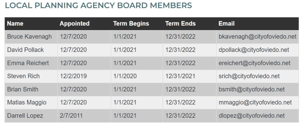The width and height of the screenshot is (301, 135).
Task: Open email ereichert@cityofoviedo.net
Action: pyautogui.click(x=254, y=63)
